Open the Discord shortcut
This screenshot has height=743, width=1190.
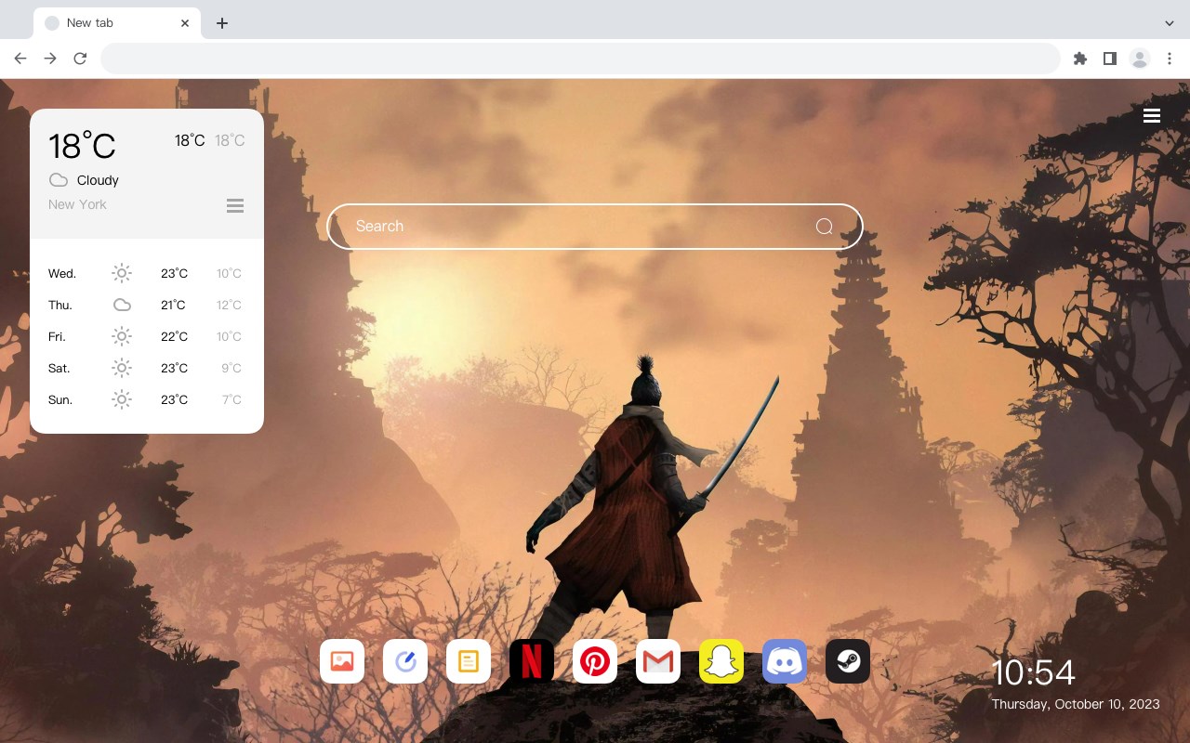click(x=785, y=661)
